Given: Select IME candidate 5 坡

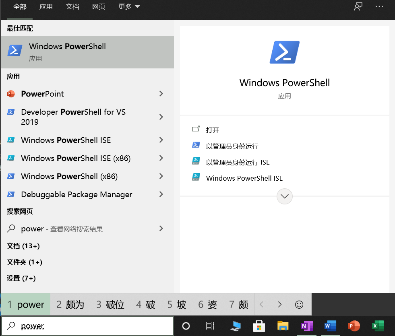Looking at the screenshot, I should [x=177, y=305].
